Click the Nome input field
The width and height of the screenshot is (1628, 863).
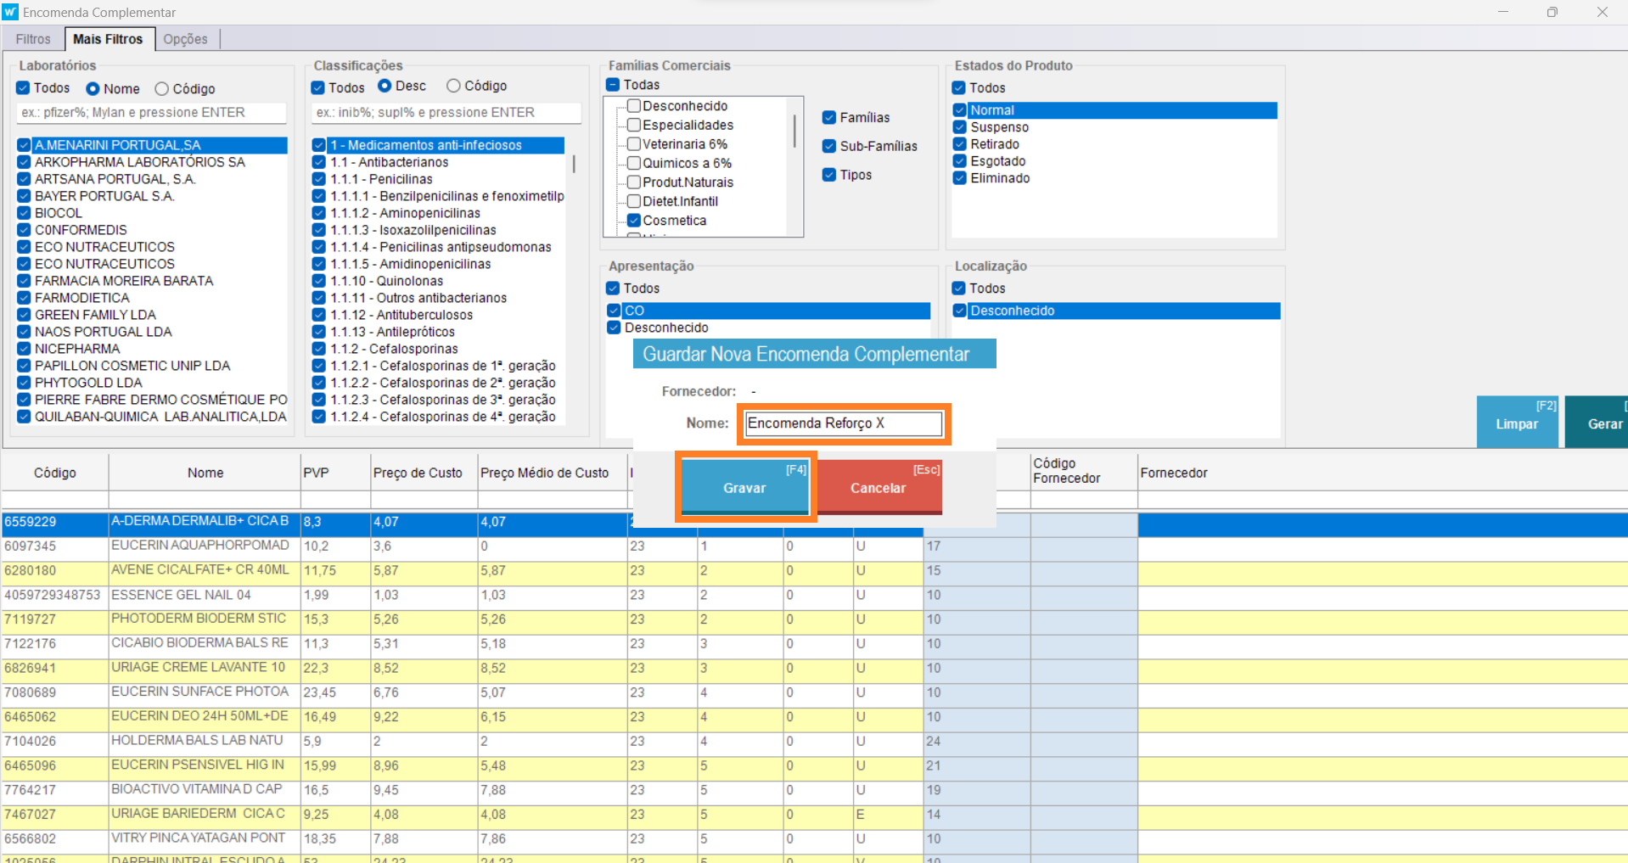tap(843, 423)
